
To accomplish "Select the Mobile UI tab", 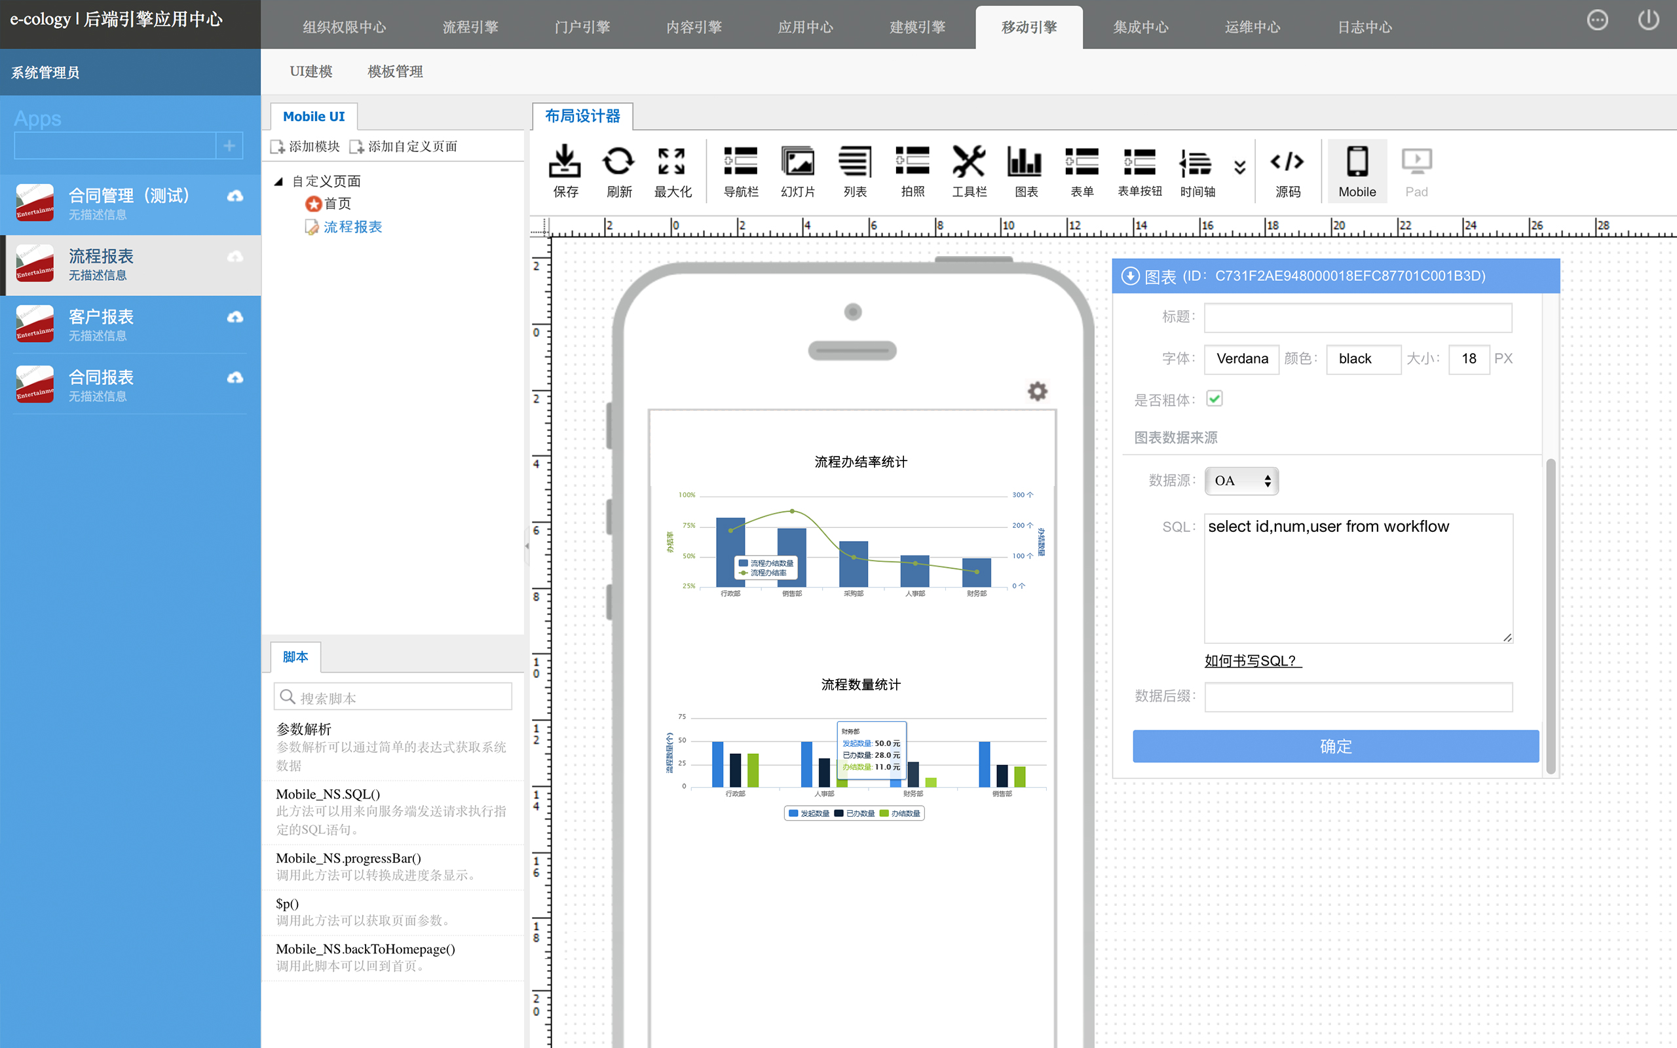I will click(313, 117).
